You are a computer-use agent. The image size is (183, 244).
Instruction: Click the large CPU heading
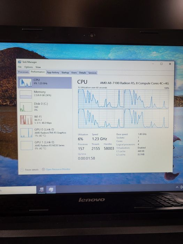point(82,82)
